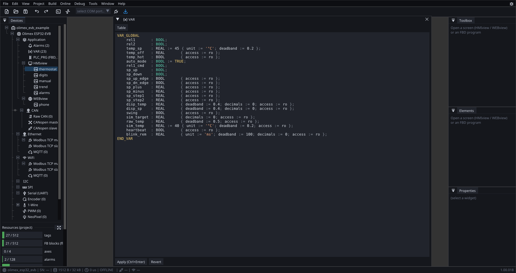Collapse the HMIview node
This screenshot has height=273, width=516.
pyautogui.click(x=23, y=63)
